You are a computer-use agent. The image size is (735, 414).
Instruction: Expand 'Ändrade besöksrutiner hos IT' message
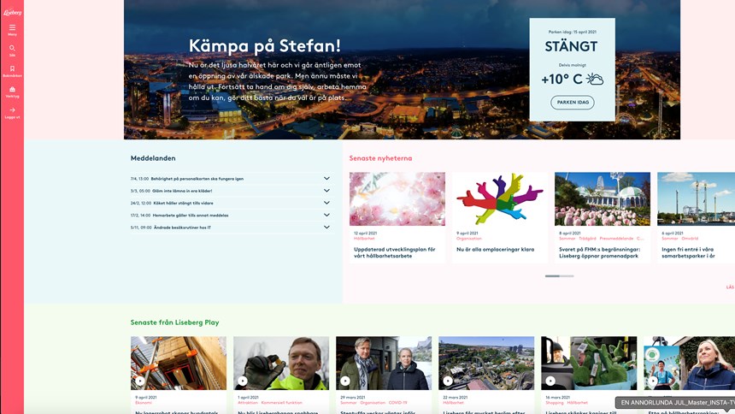coord(326,228)
